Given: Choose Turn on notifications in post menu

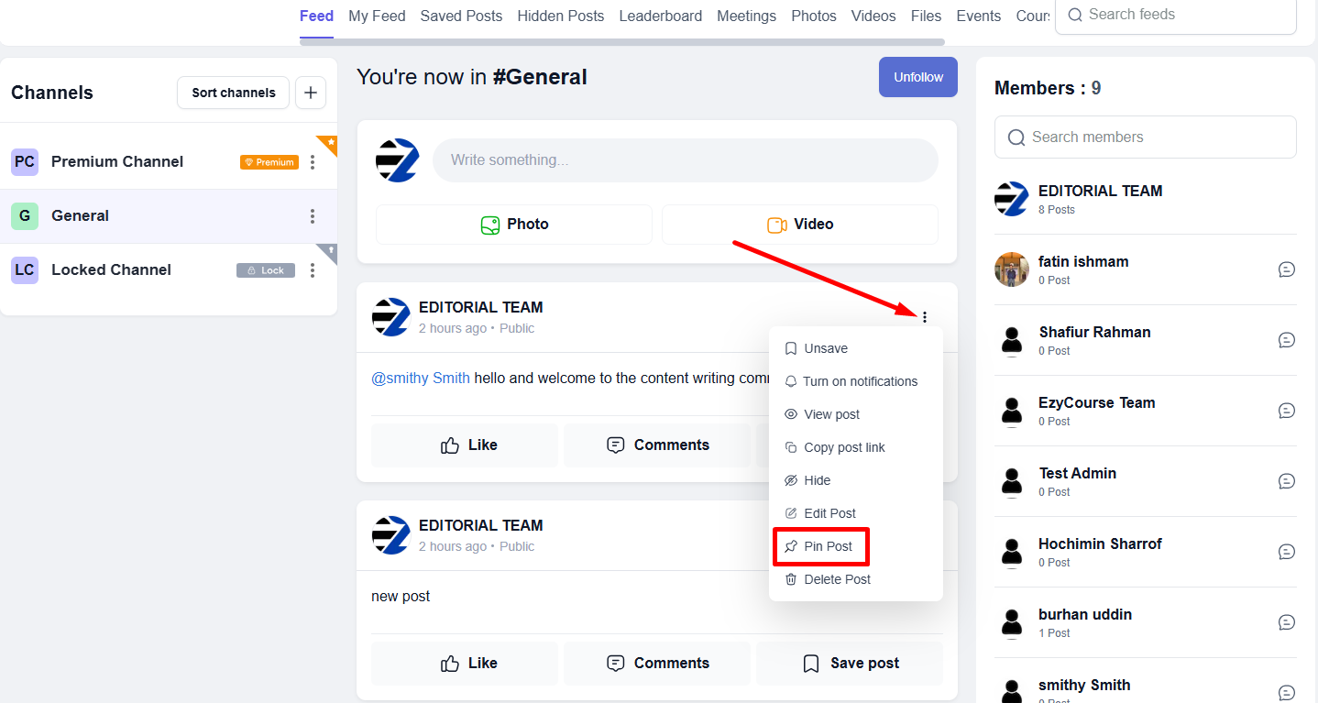Looking at the screenshot, I should [856, 381].
